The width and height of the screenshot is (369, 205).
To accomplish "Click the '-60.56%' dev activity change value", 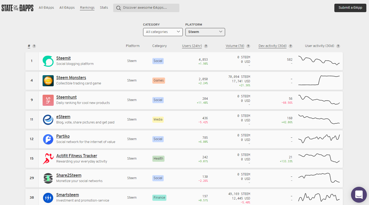I will click(x=287, y=103).
